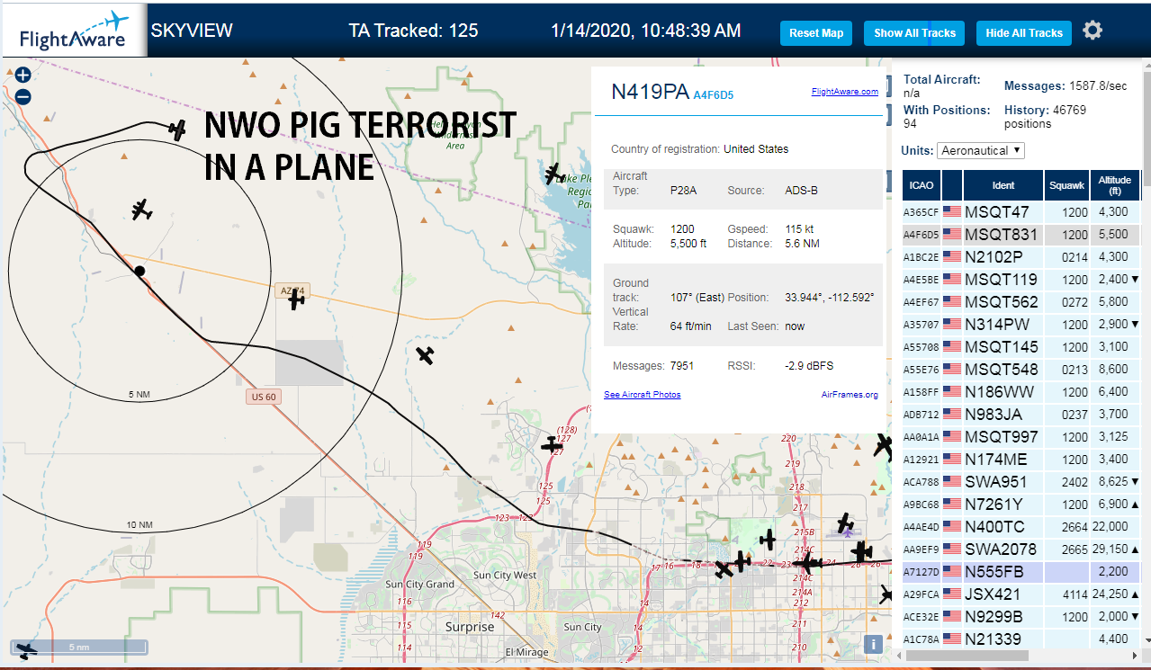Select aircraft icon next to AZ 74 label
The width and height of the screenshot is (1151, 670).
tap(296, 299)
